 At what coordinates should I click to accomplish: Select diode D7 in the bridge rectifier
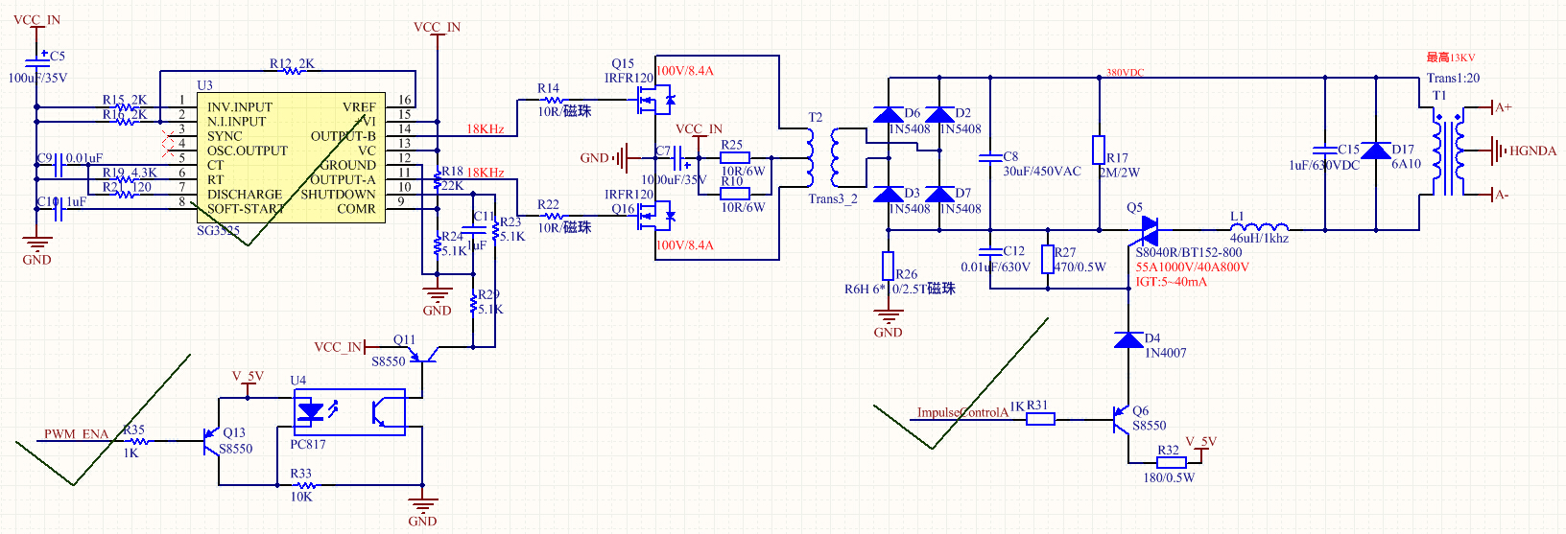(939, 195)
